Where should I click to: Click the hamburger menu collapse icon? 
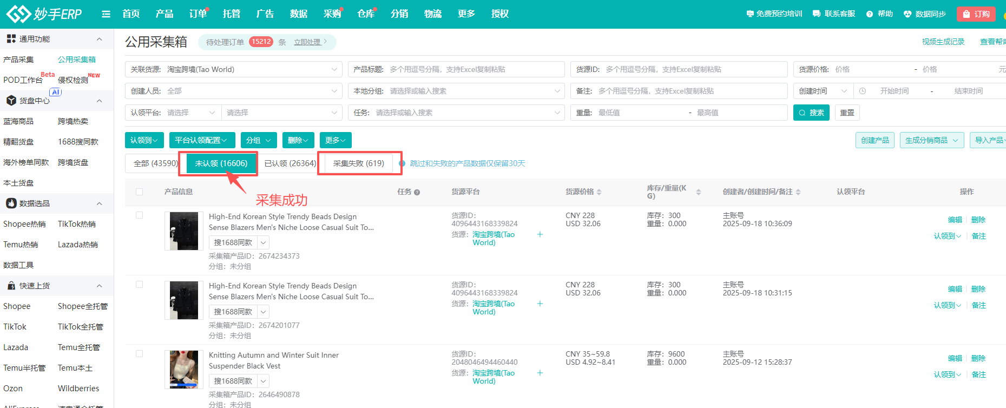(x=106, y=14)
